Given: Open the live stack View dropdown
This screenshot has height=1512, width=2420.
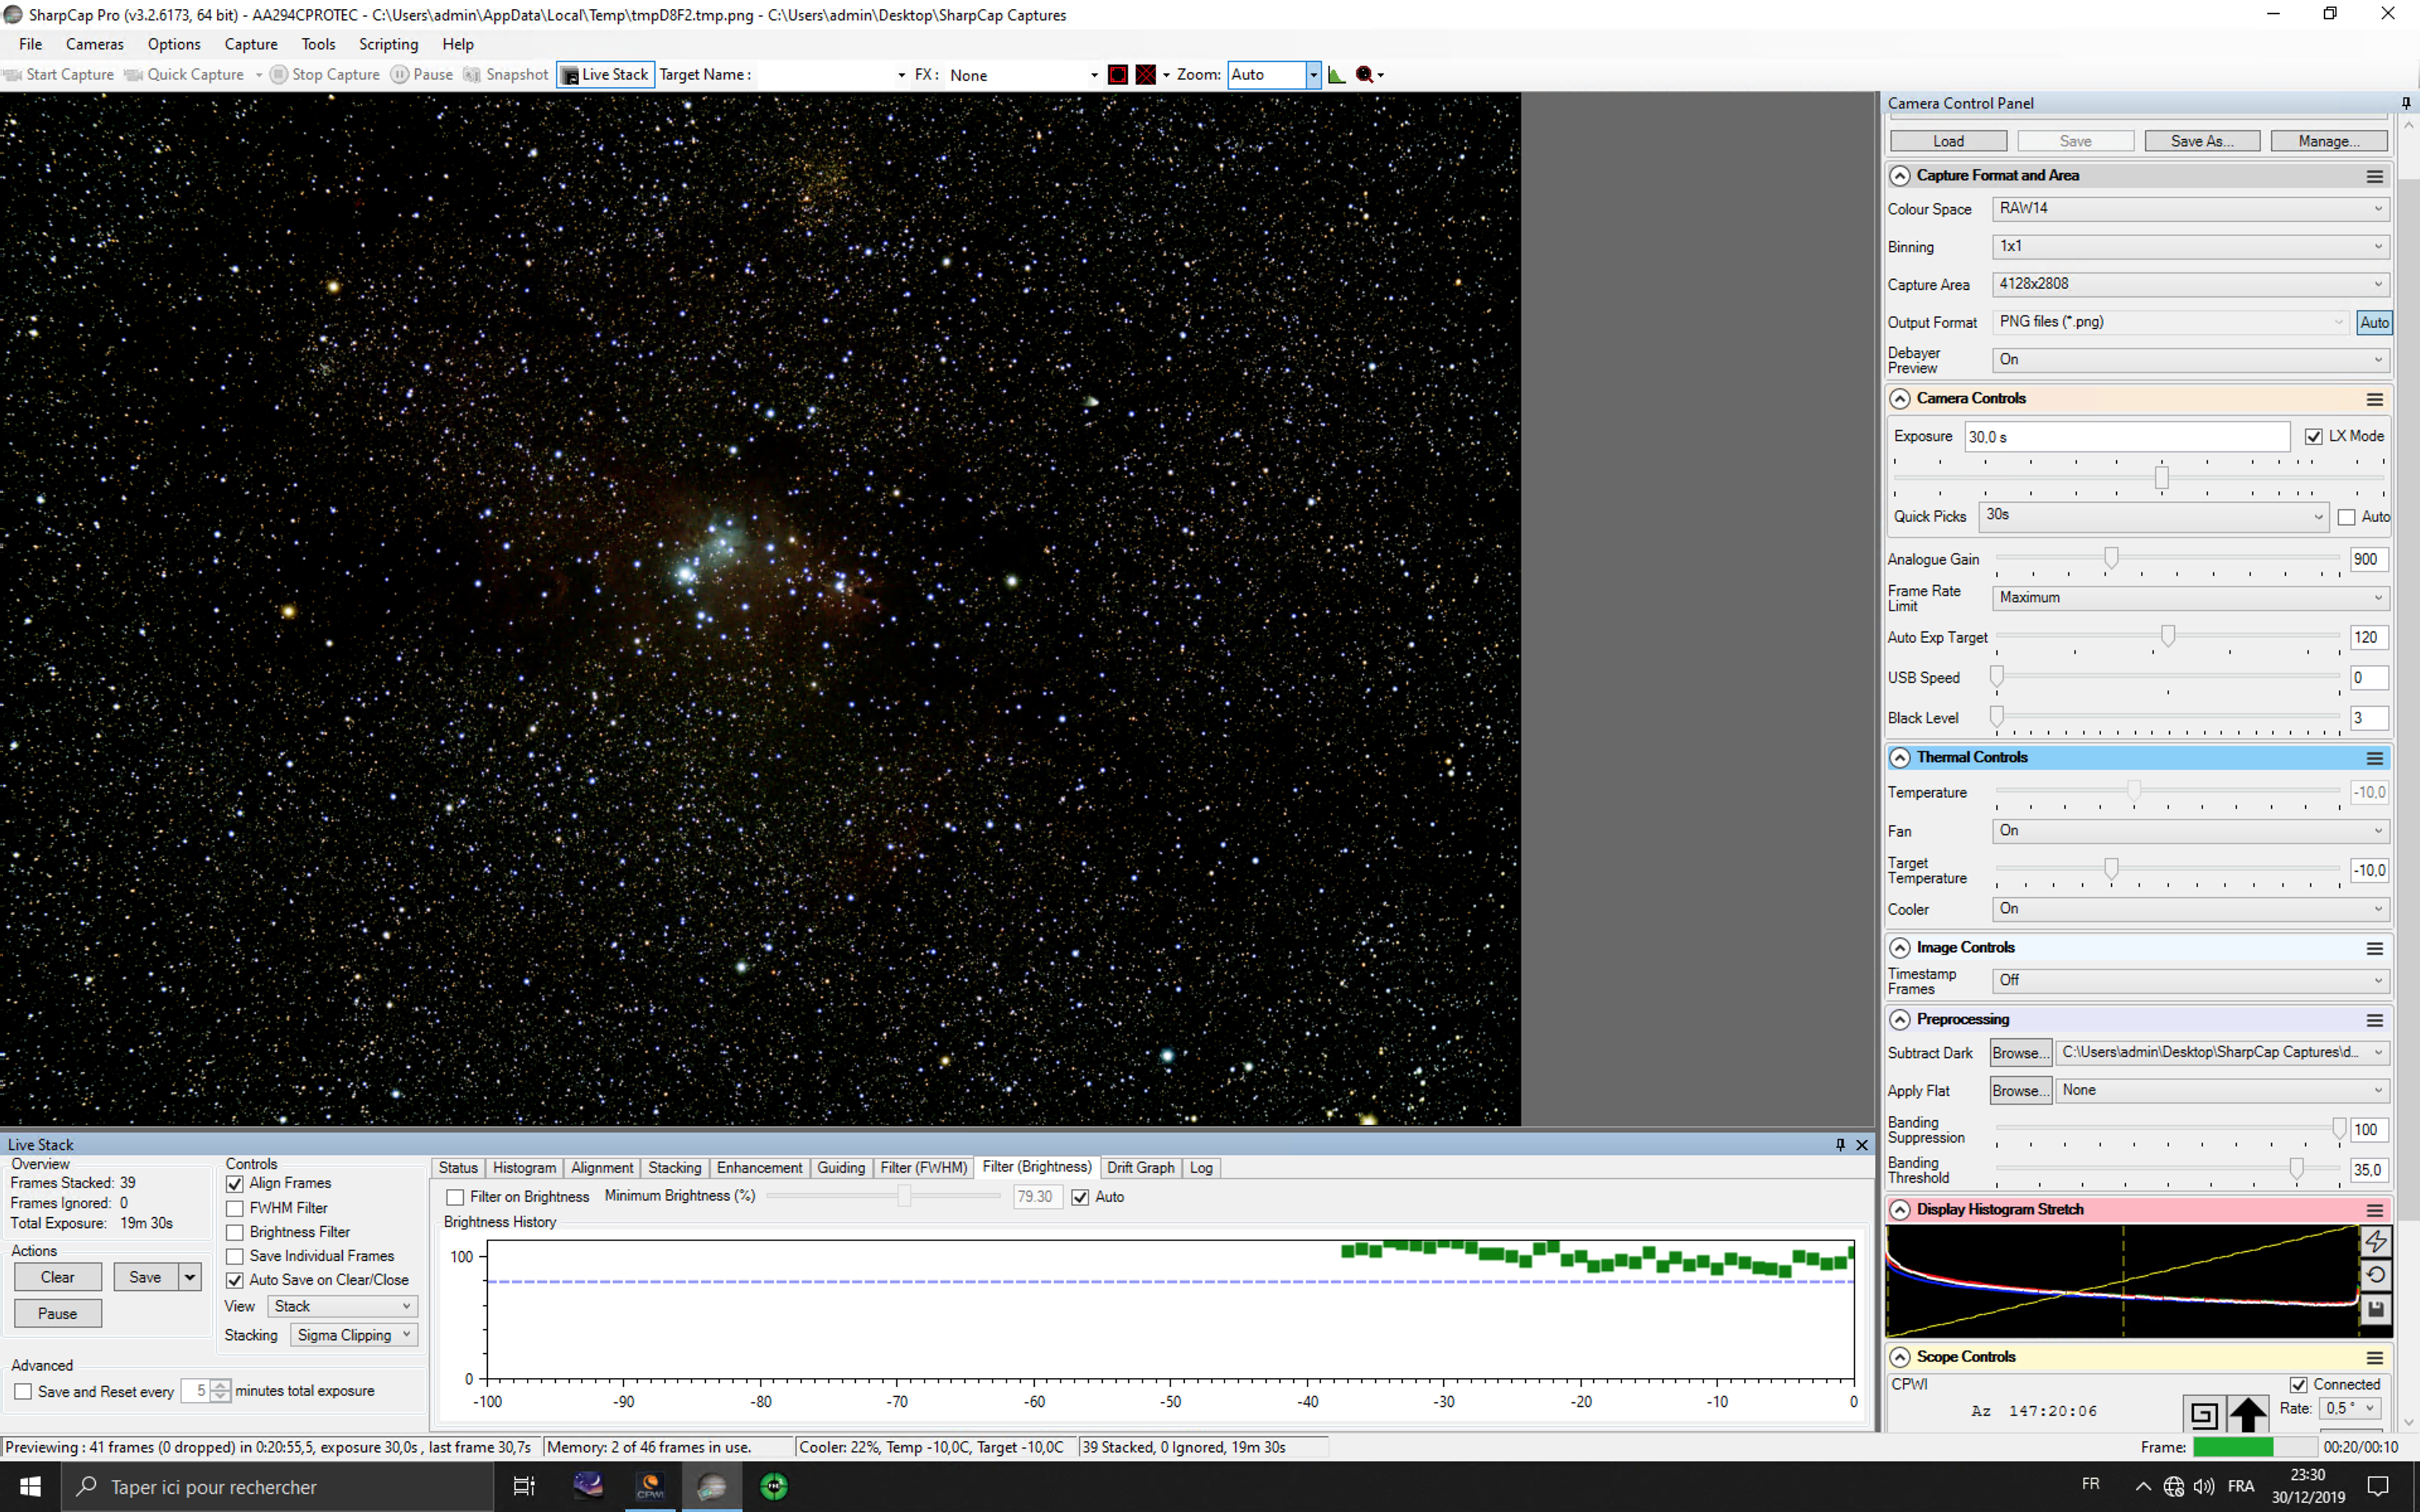Looking at the screenshot, I should 342,1307.
